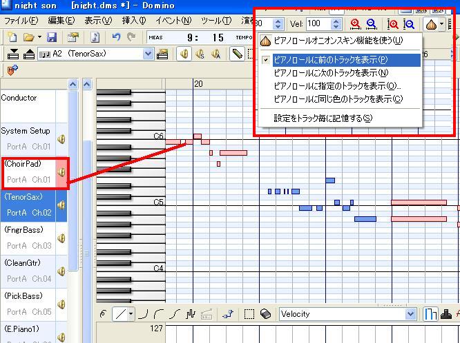Click the track list icon after track combo
This screenshot has height=343, width=460.
tap(162, 54)
